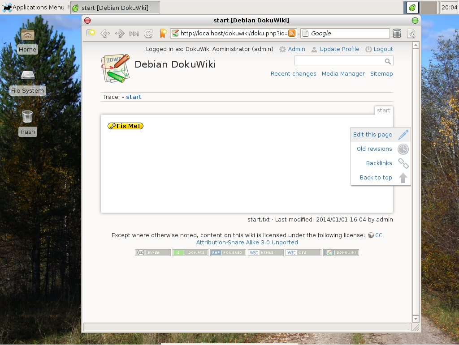This screenshot has width=459, height=345.
Task: Click the start link in Trace breadcrumb
Action: click(x=134, y=97)
